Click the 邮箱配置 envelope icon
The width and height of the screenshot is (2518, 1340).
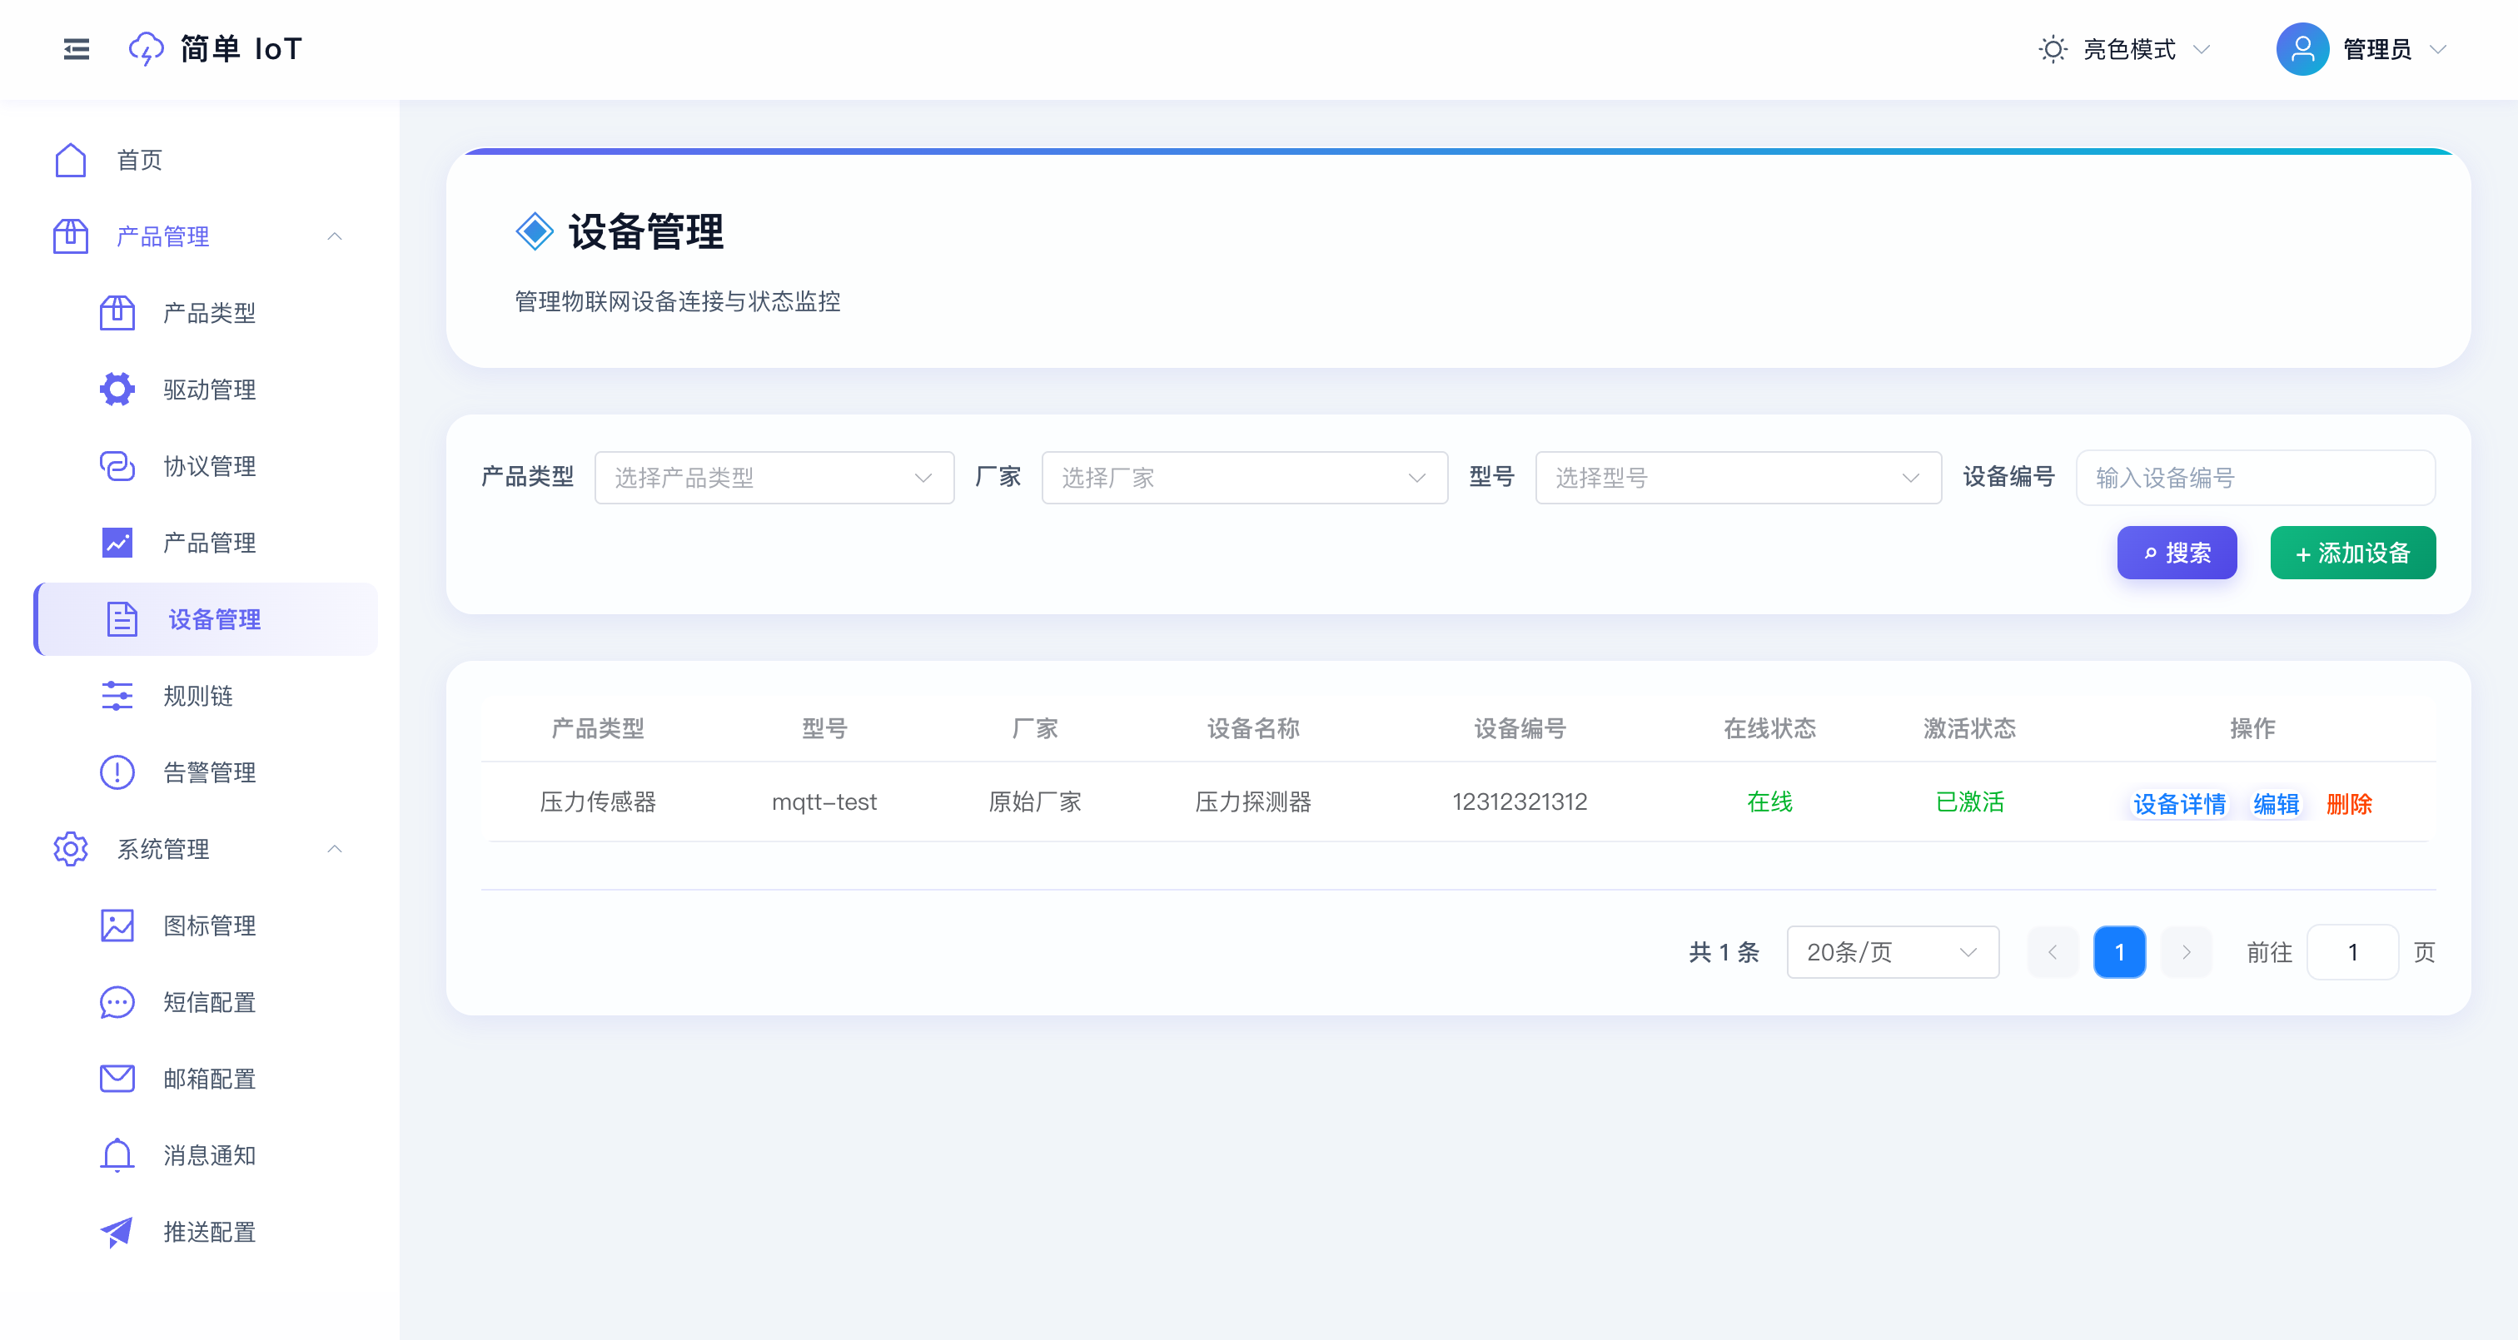[117, 1078]
